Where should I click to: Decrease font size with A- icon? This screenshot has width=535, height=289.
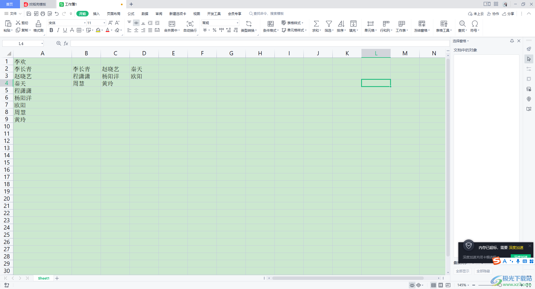[x=117, y=23]
